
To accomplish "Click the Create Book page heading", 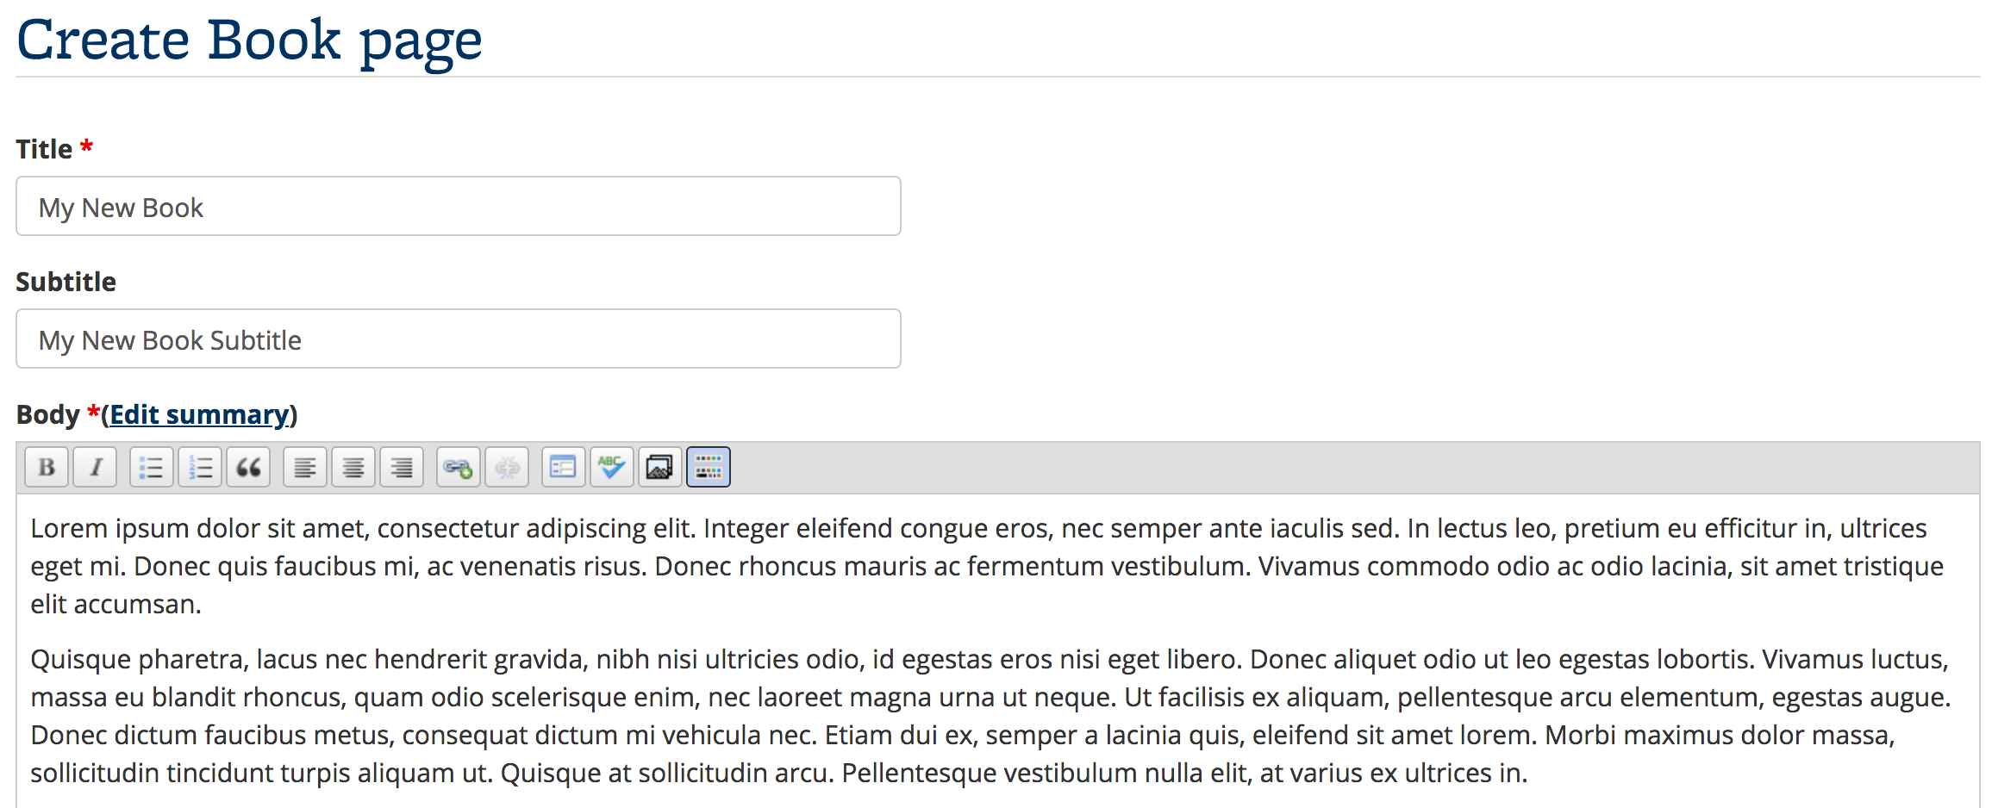I will (x=249, y=40).
